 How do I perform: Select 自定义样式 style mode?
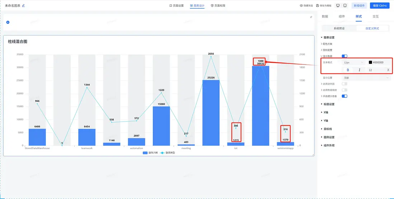(372, 28)
